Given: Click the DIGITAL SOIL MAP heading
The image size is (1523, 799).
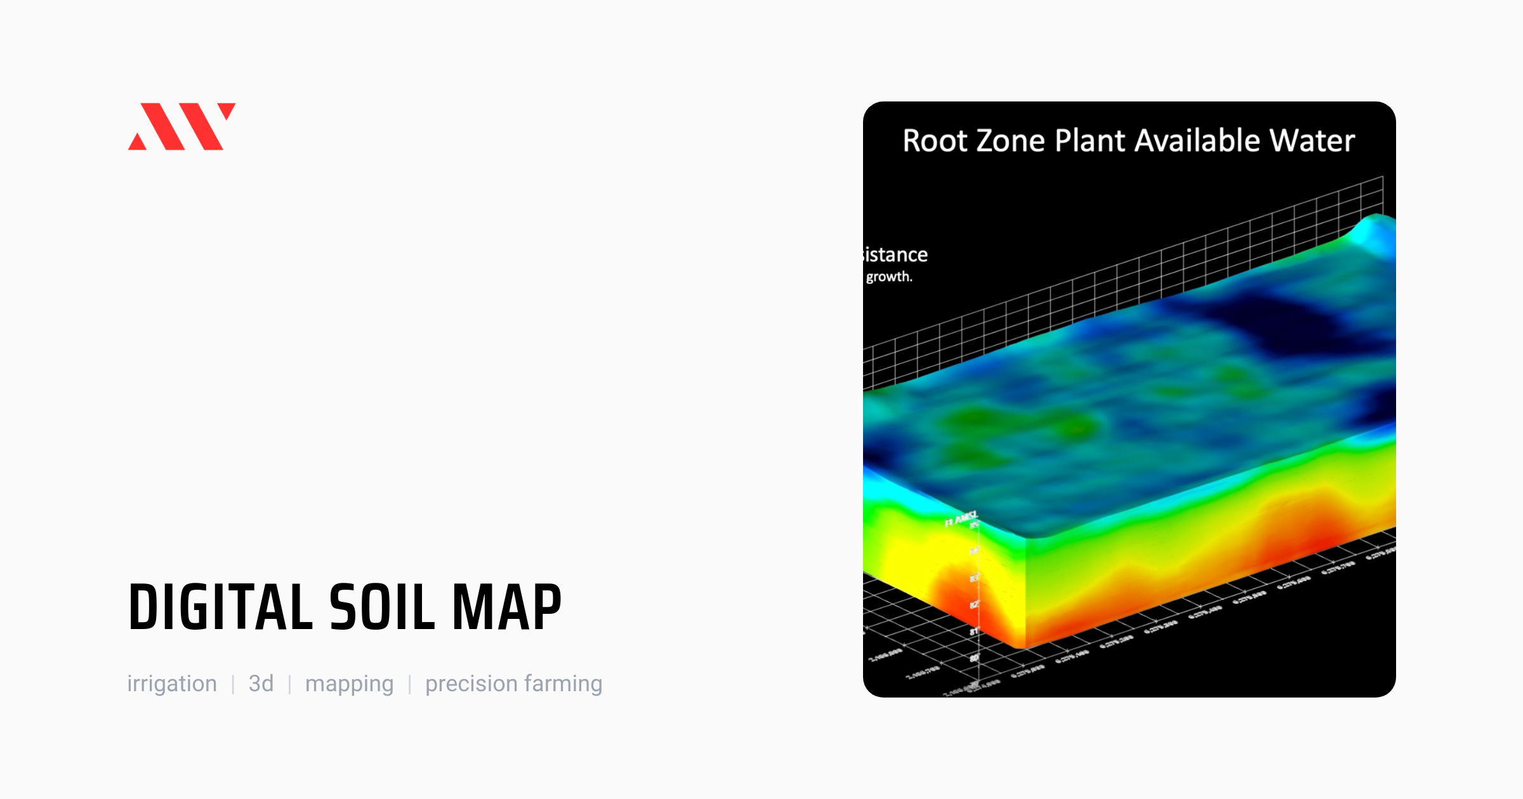Looking at the screenshot, I should pyautogui.click(x=345, y=607).
